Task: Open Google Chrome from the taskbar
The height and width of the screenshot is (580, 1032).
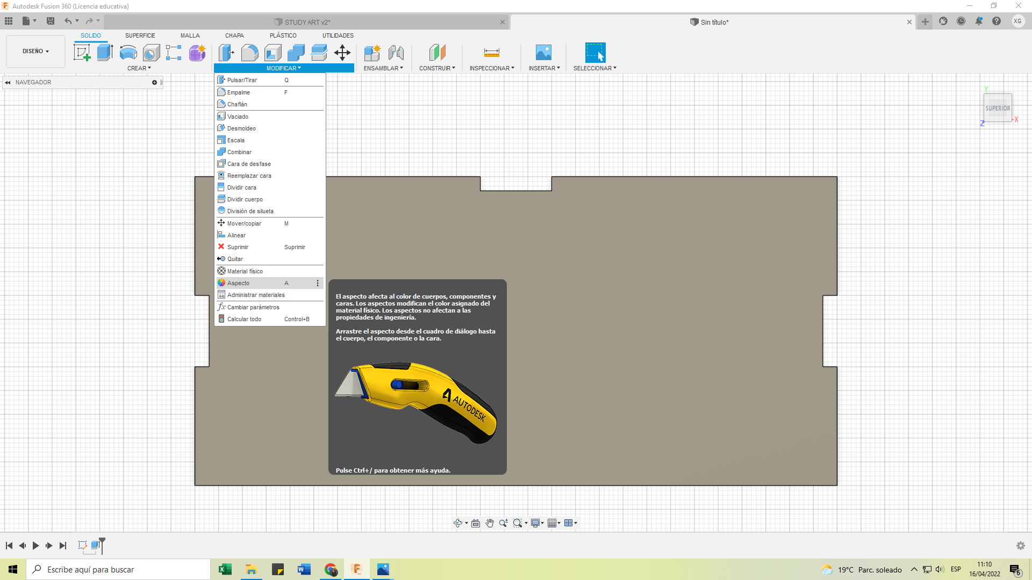Action: tap(331, 569)
